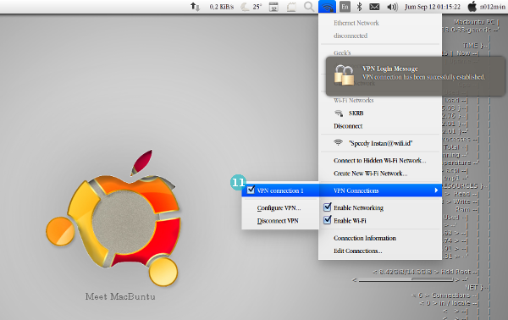Click the date and time clock
Screen dimensions: 508x320
pyautogui.click(x=432, y=7)
